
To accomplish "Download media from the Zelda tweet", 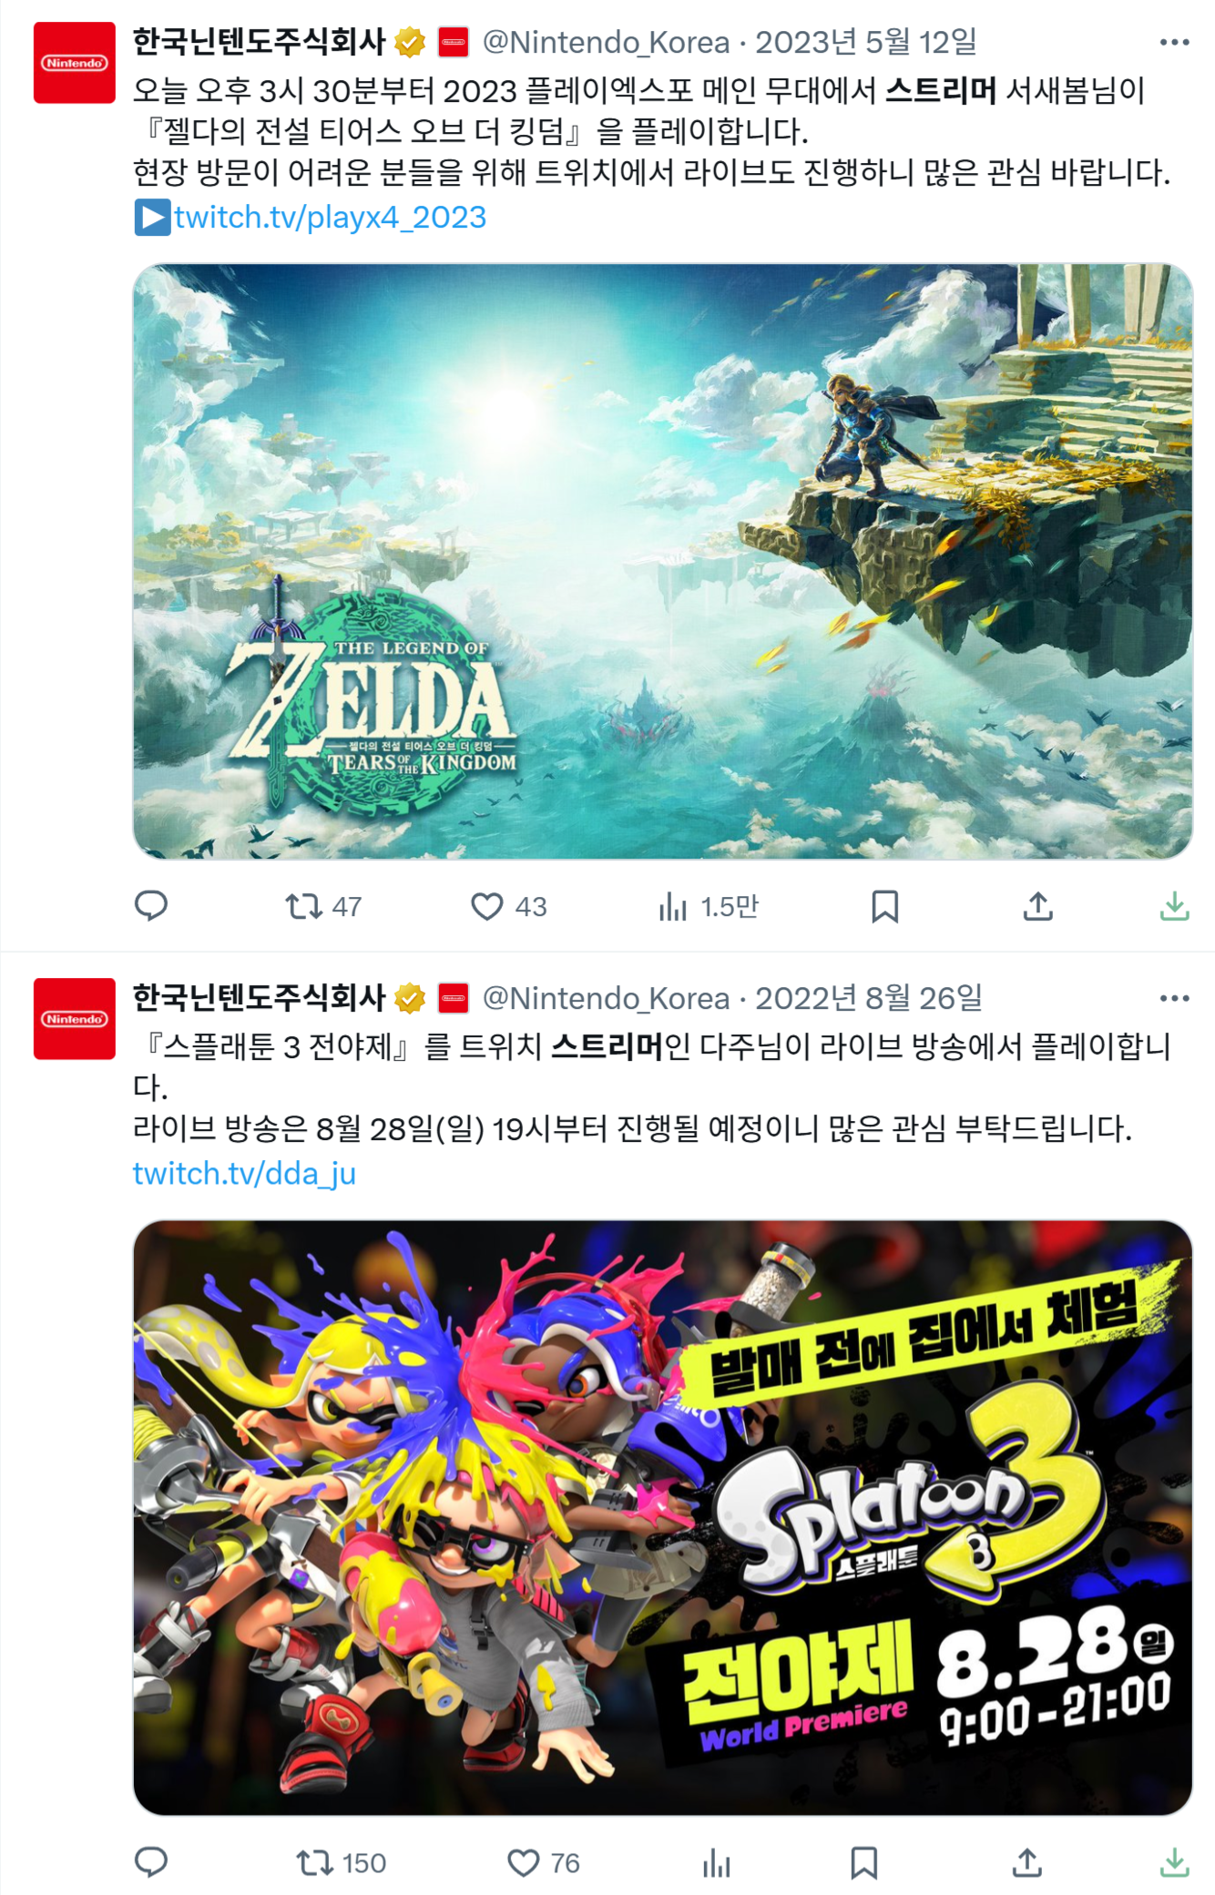I will pyautogui.click(x=1175, y=906).
